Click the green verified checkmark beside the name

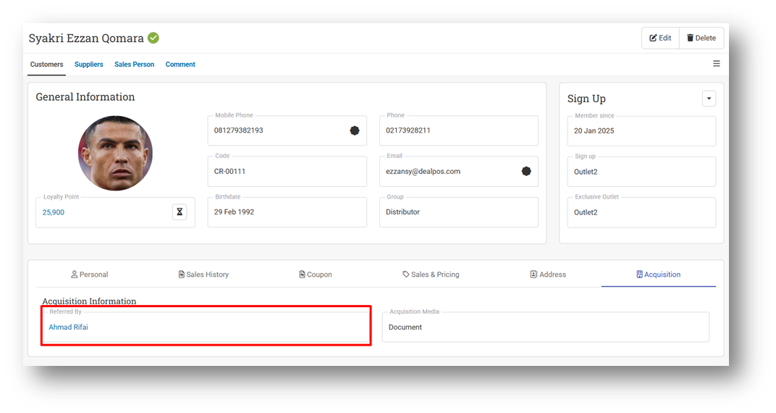point(153,38)
